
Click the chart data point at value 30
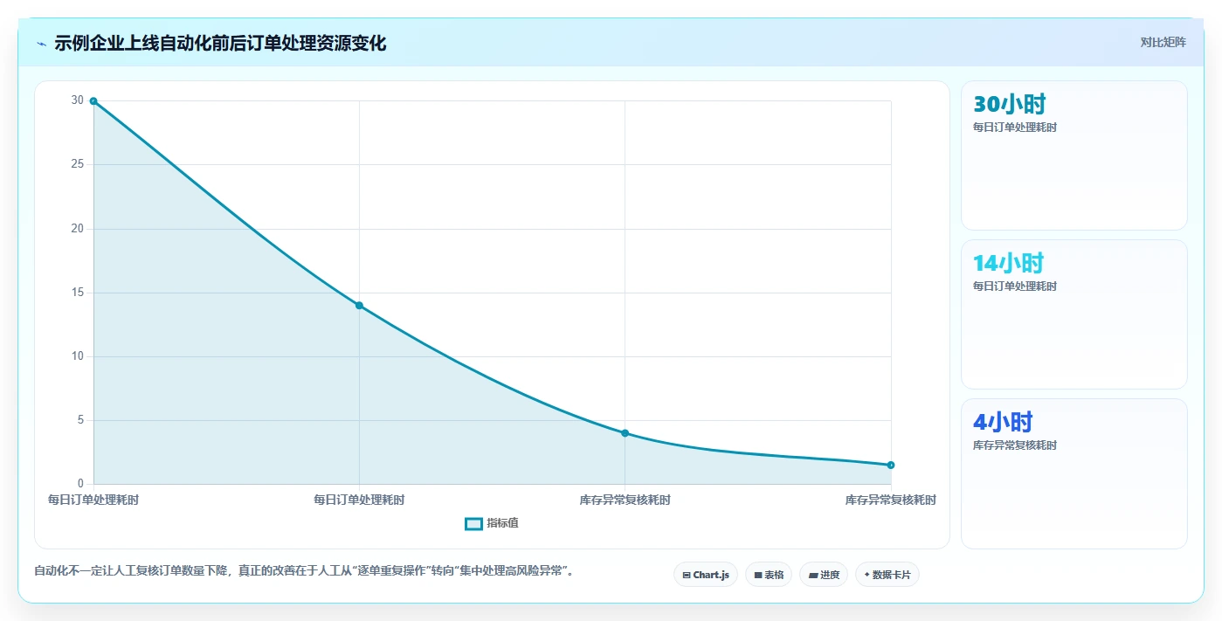coord(93,101)
